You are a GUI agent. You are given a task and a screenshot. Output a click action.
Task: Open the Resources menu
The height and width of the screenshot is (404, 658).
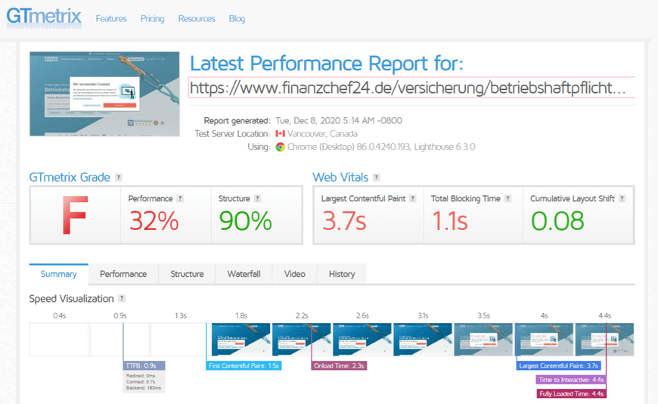(x=197, y=19)
